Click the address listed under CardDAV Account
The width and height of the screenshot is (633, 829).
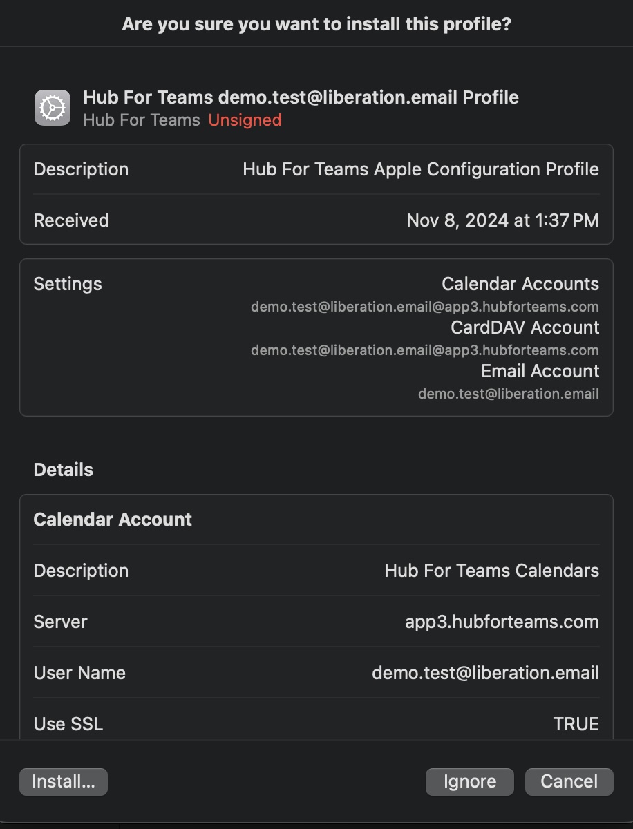point(425,350)
